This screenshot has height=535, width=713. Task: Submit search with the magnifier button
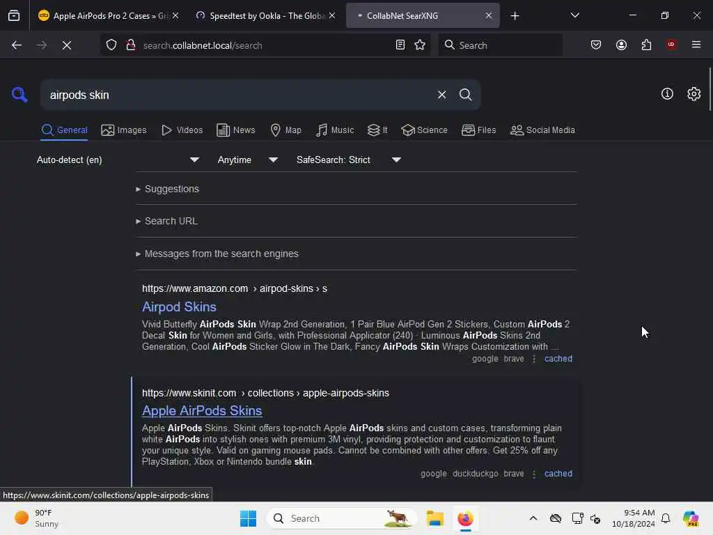(465, 95)
